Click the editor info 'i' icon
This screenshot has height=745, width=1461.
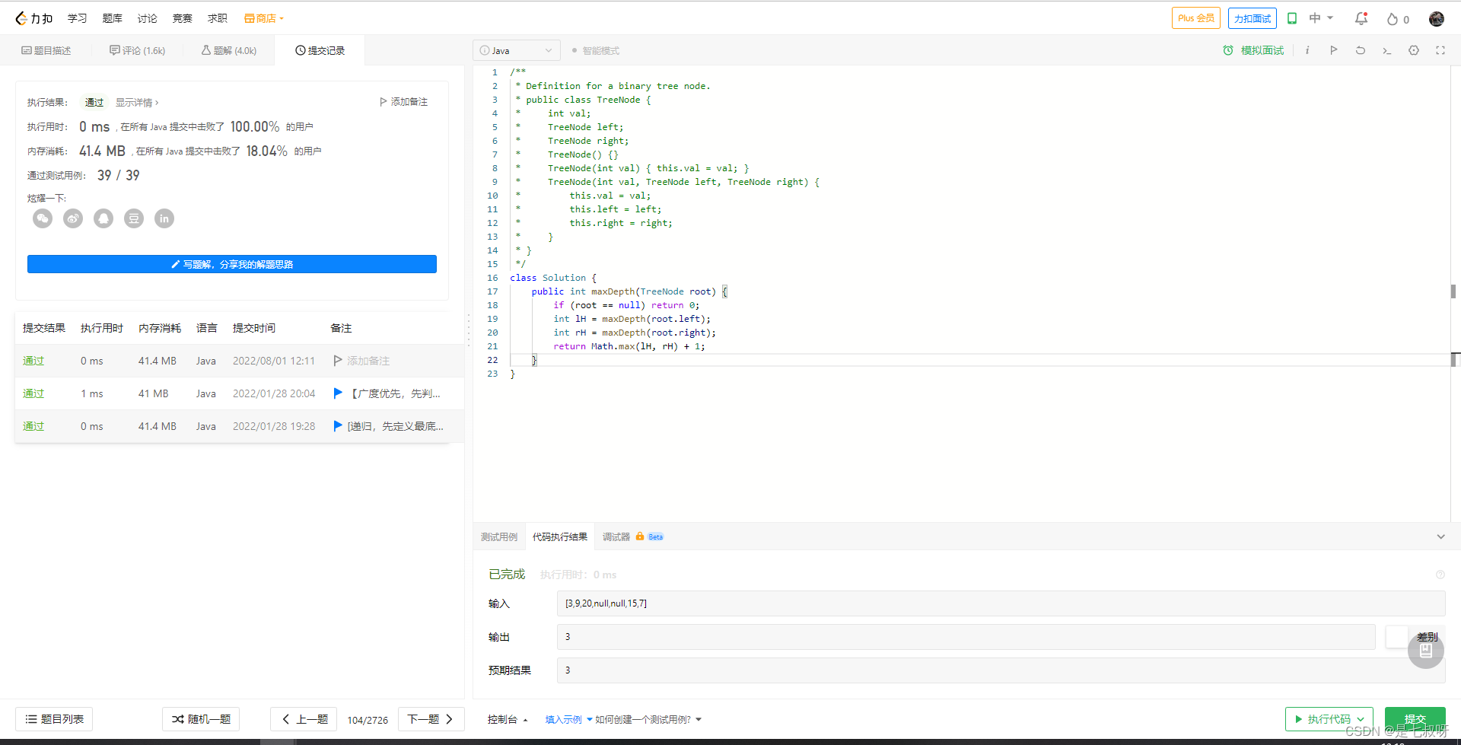1307,50
